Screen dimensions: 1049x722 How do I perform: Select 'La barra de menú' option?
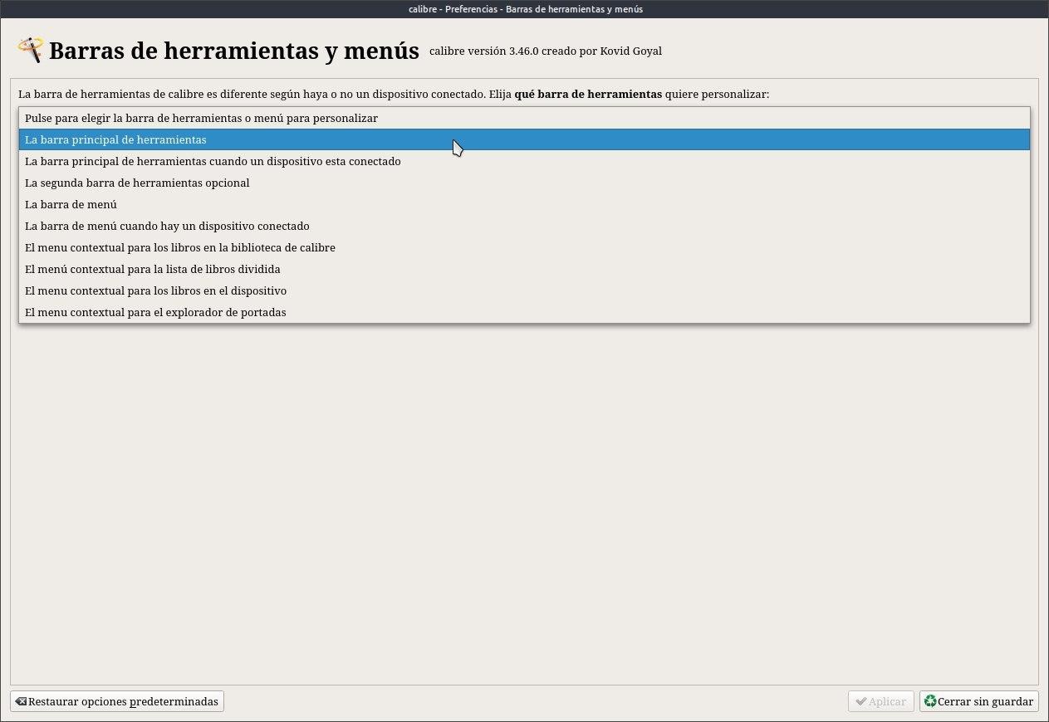[524, 204]
